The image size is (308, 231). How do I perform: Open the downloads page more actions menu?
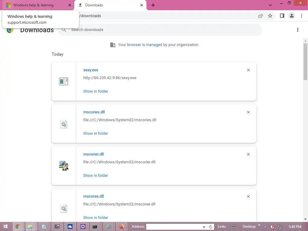298,30
